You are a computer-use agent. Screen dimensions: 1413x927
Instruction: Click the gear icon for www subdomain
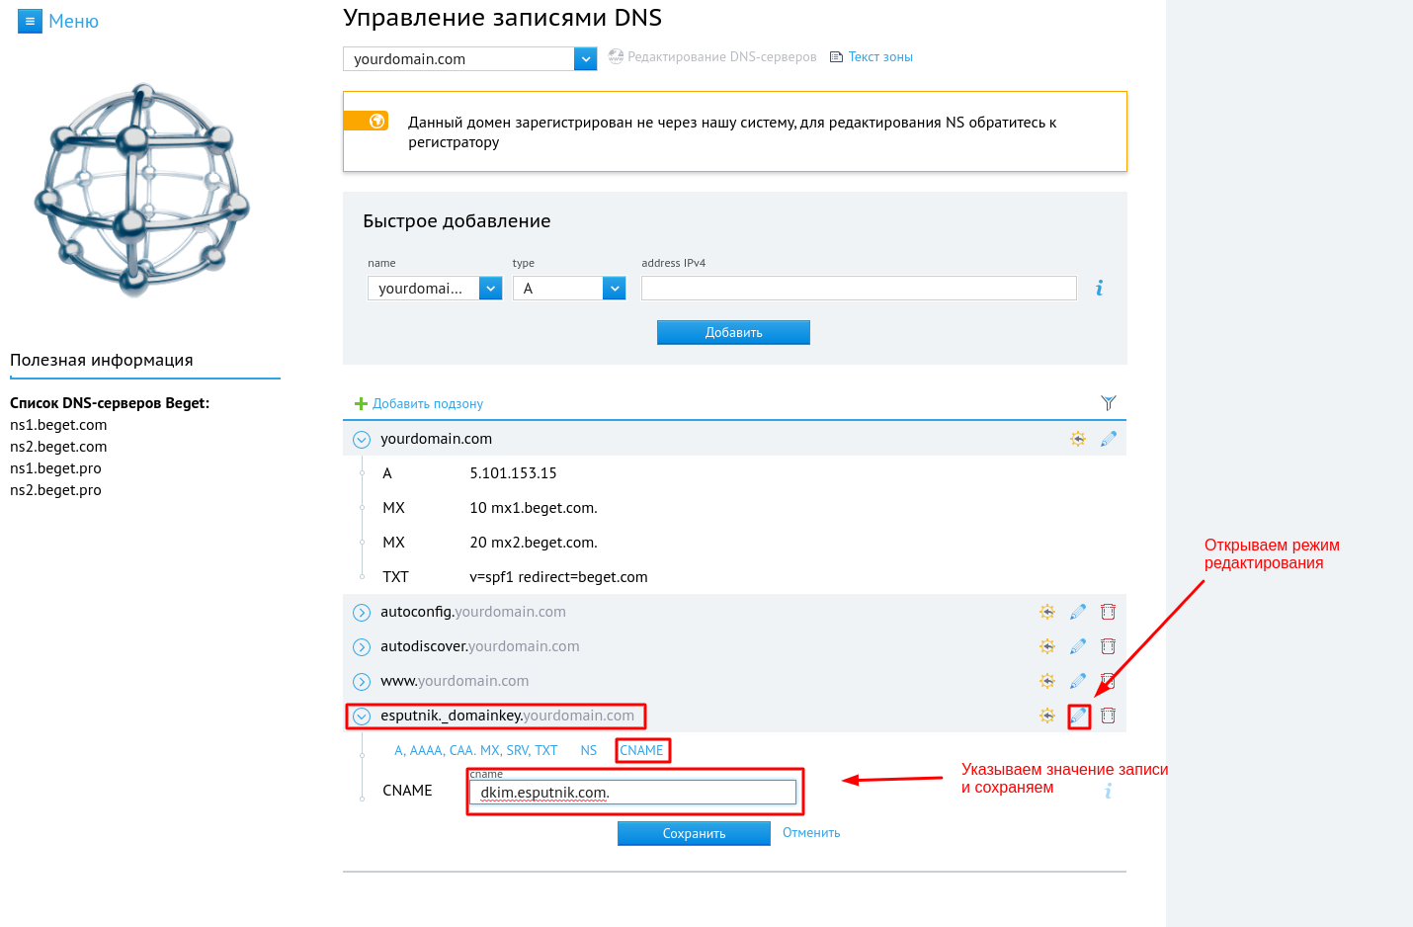(x=1047, y=681)
